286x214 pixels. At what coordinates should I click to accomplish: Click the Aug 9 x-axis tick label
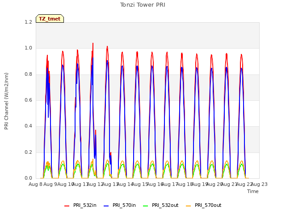[x=50, y=184]
